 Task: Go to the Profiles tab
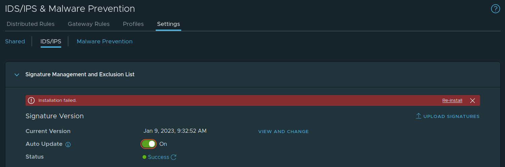[x=133, y=24]
